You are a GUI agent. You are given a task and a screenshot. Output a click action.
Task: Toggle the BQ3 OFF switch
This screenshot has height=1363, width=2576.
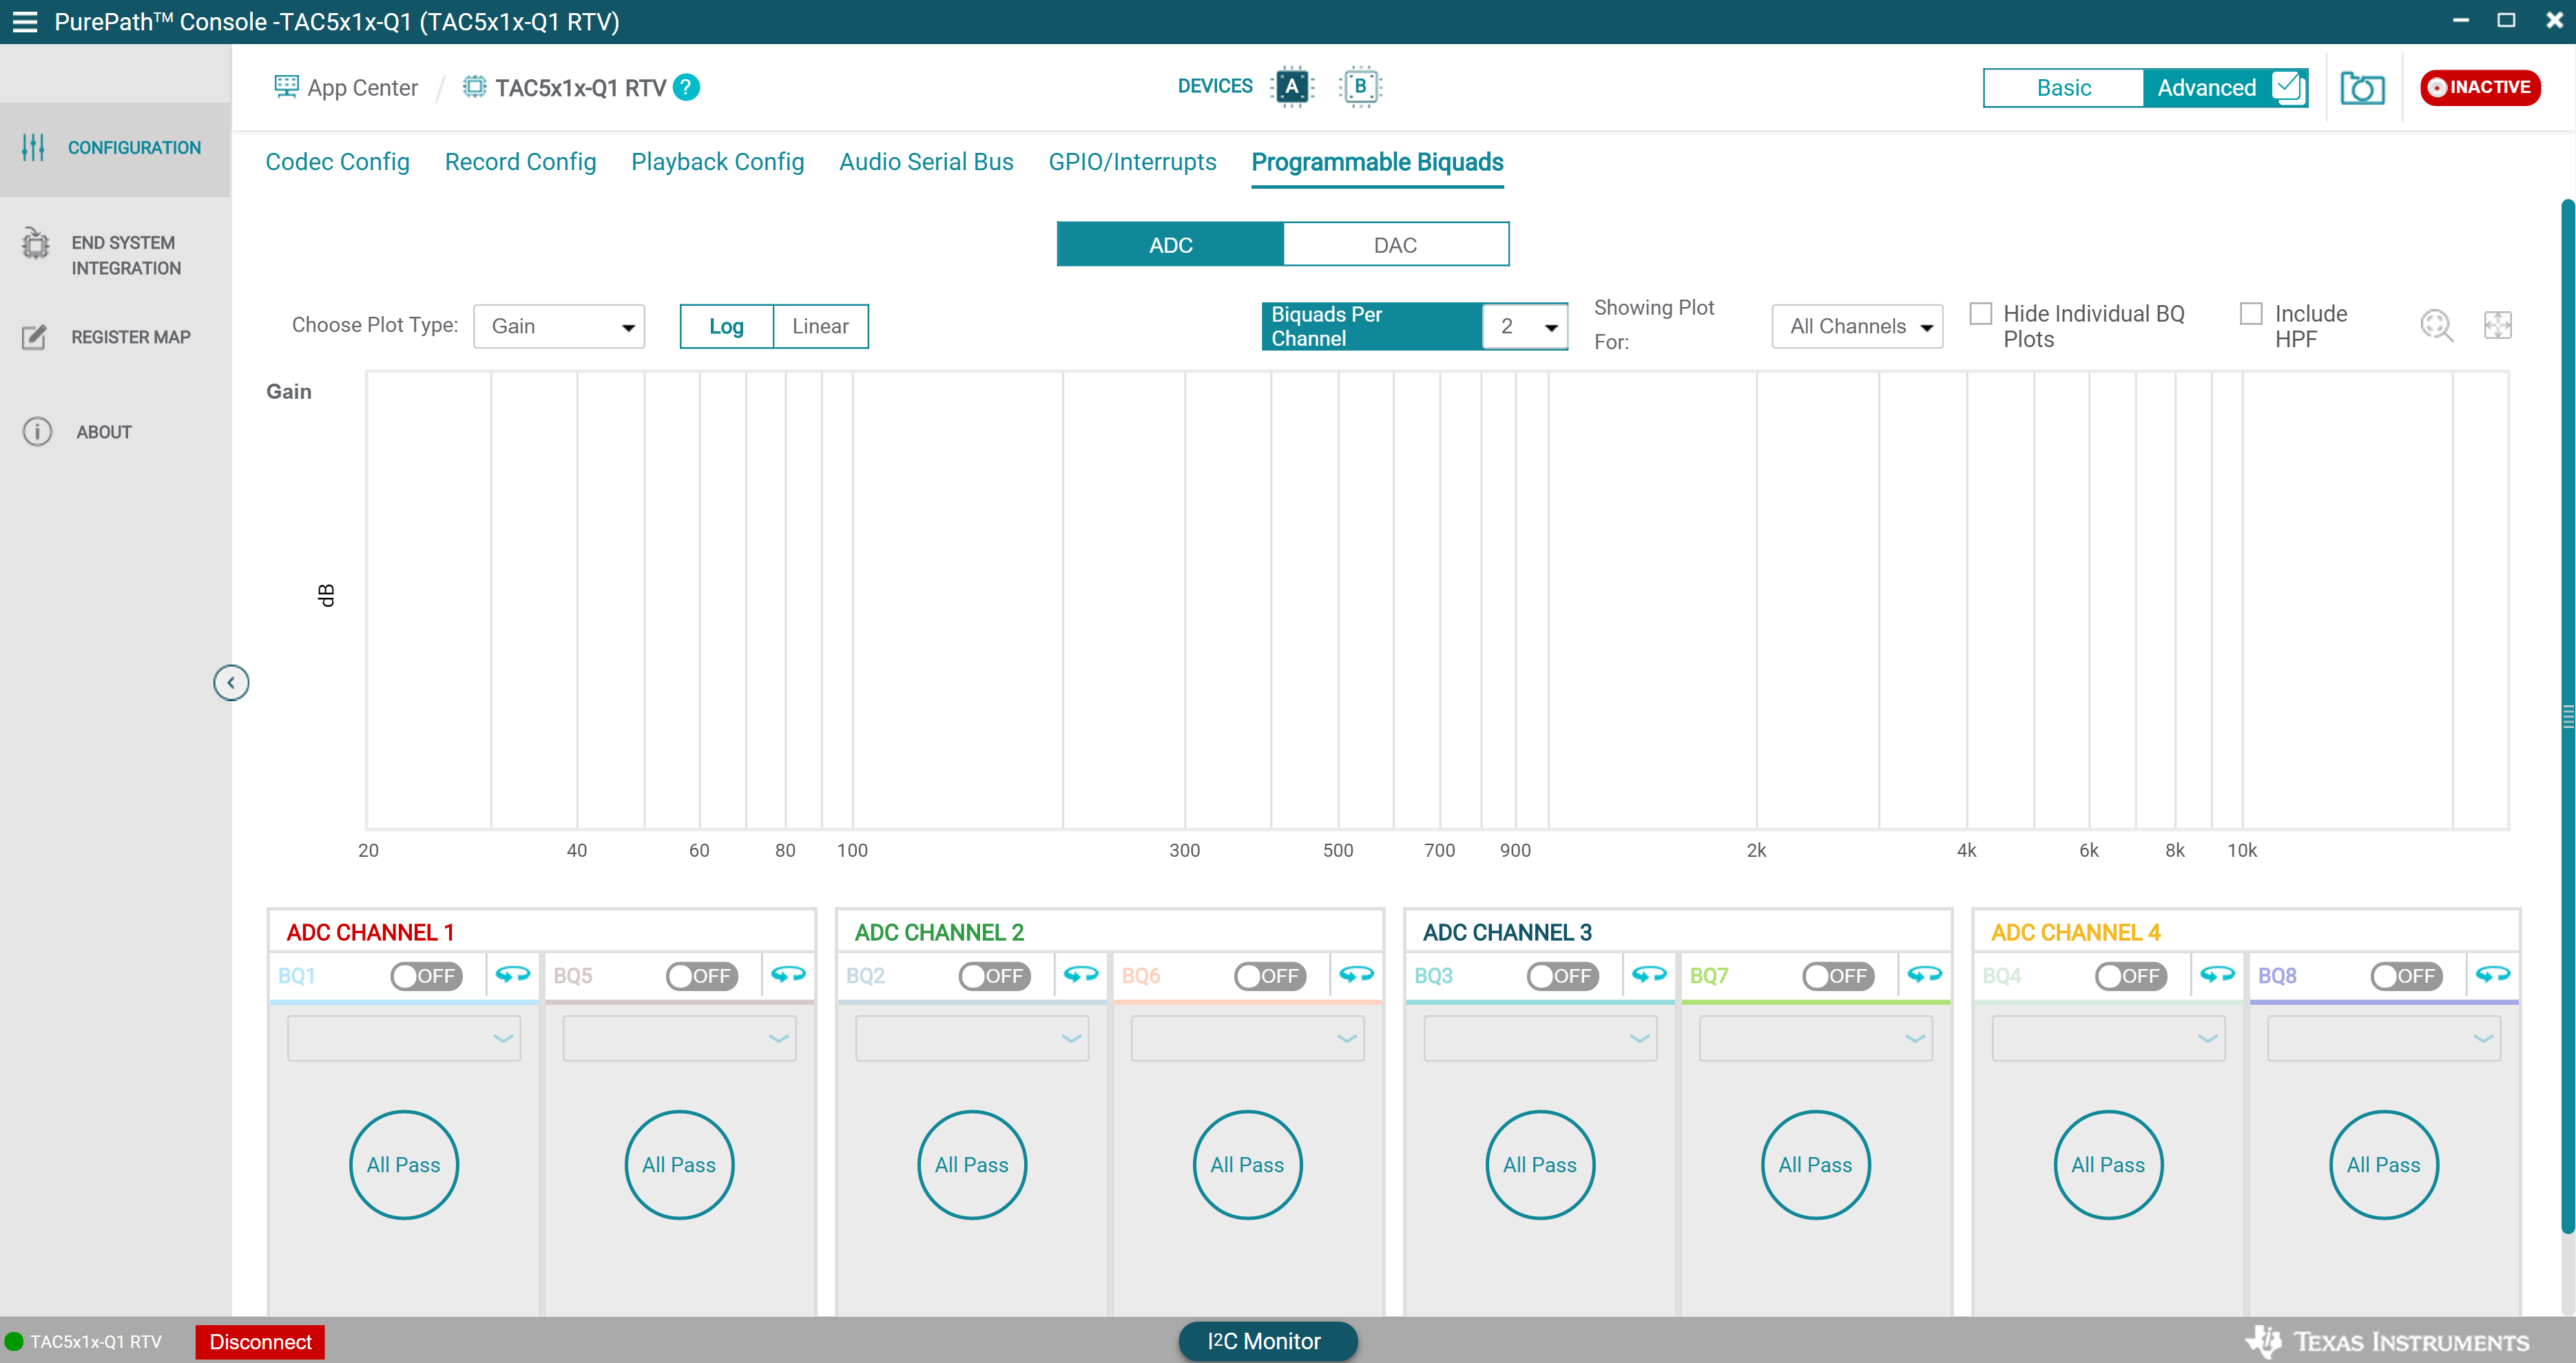click(x=1563, y=976)
